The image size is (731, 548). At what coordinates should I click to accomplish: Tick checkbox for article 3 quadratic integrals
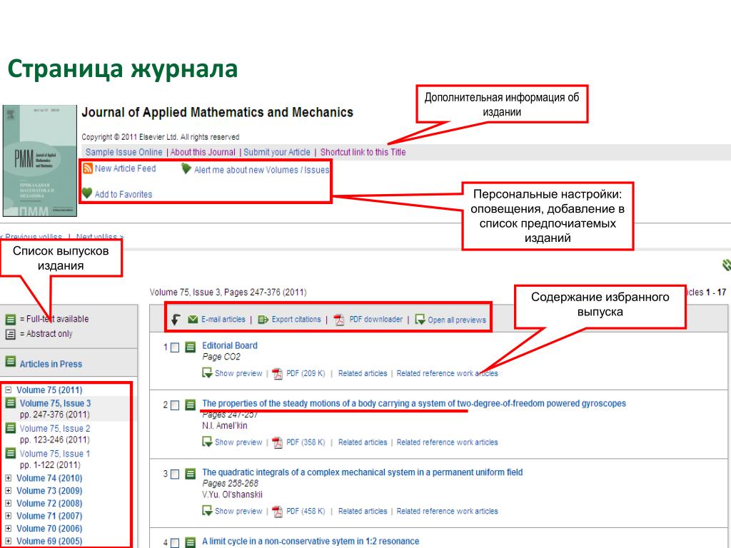click(x=175, y=475)
